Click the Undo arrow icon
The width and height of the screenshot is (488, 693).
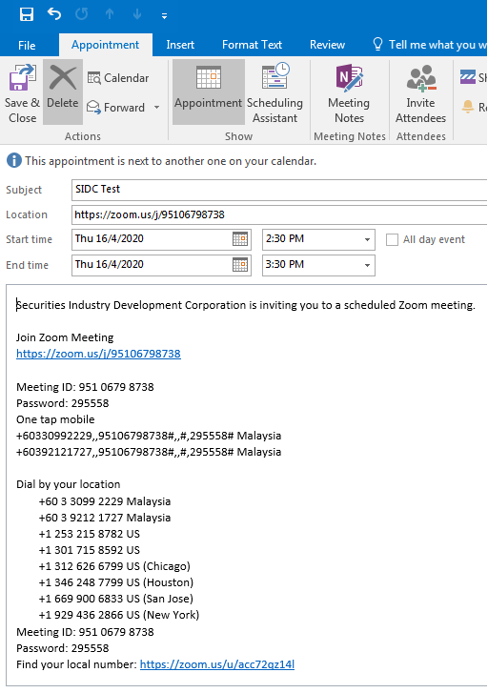pyautogui.click(x=54, y=14)
